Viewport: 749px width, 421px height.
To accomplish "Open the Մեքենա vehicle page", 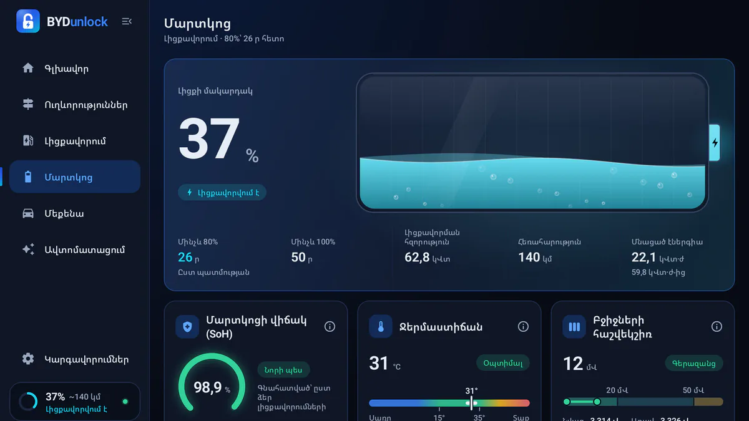I will (x=75, y=213).
